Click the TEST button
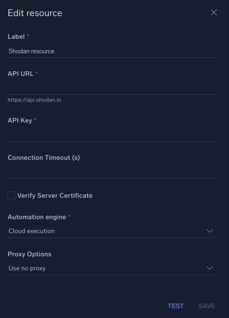The height and width of the screenshot is (318, 229). point(176,306)
